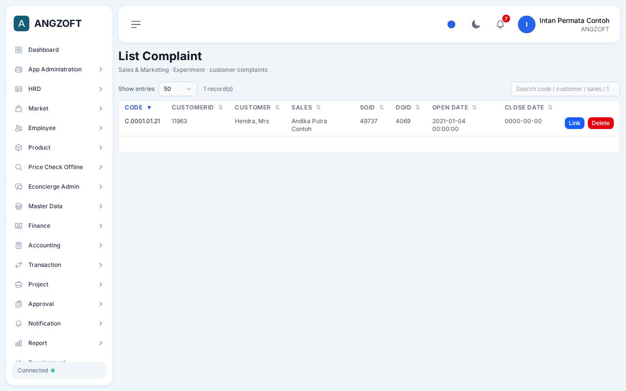Click the user name Intan Permata Contoh
Viewport: 626px width, 391px height.
(x=574, y=21)
